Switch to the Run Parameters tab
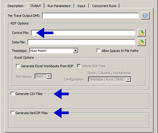Viewport: 158px width, 133px height. pos(59,6)
